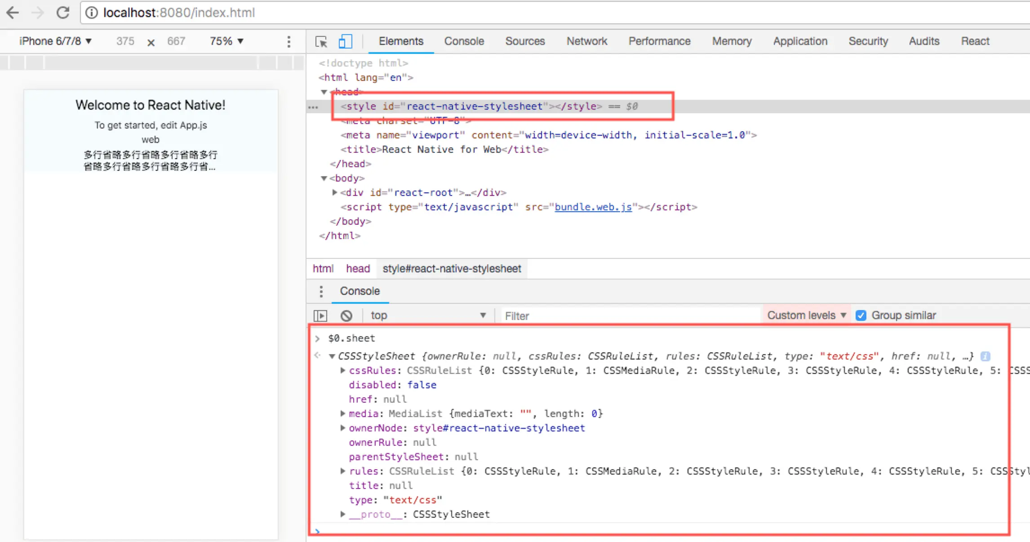Click the clear console icon
The image size is (1030, 542).
(x=346, y=315)
